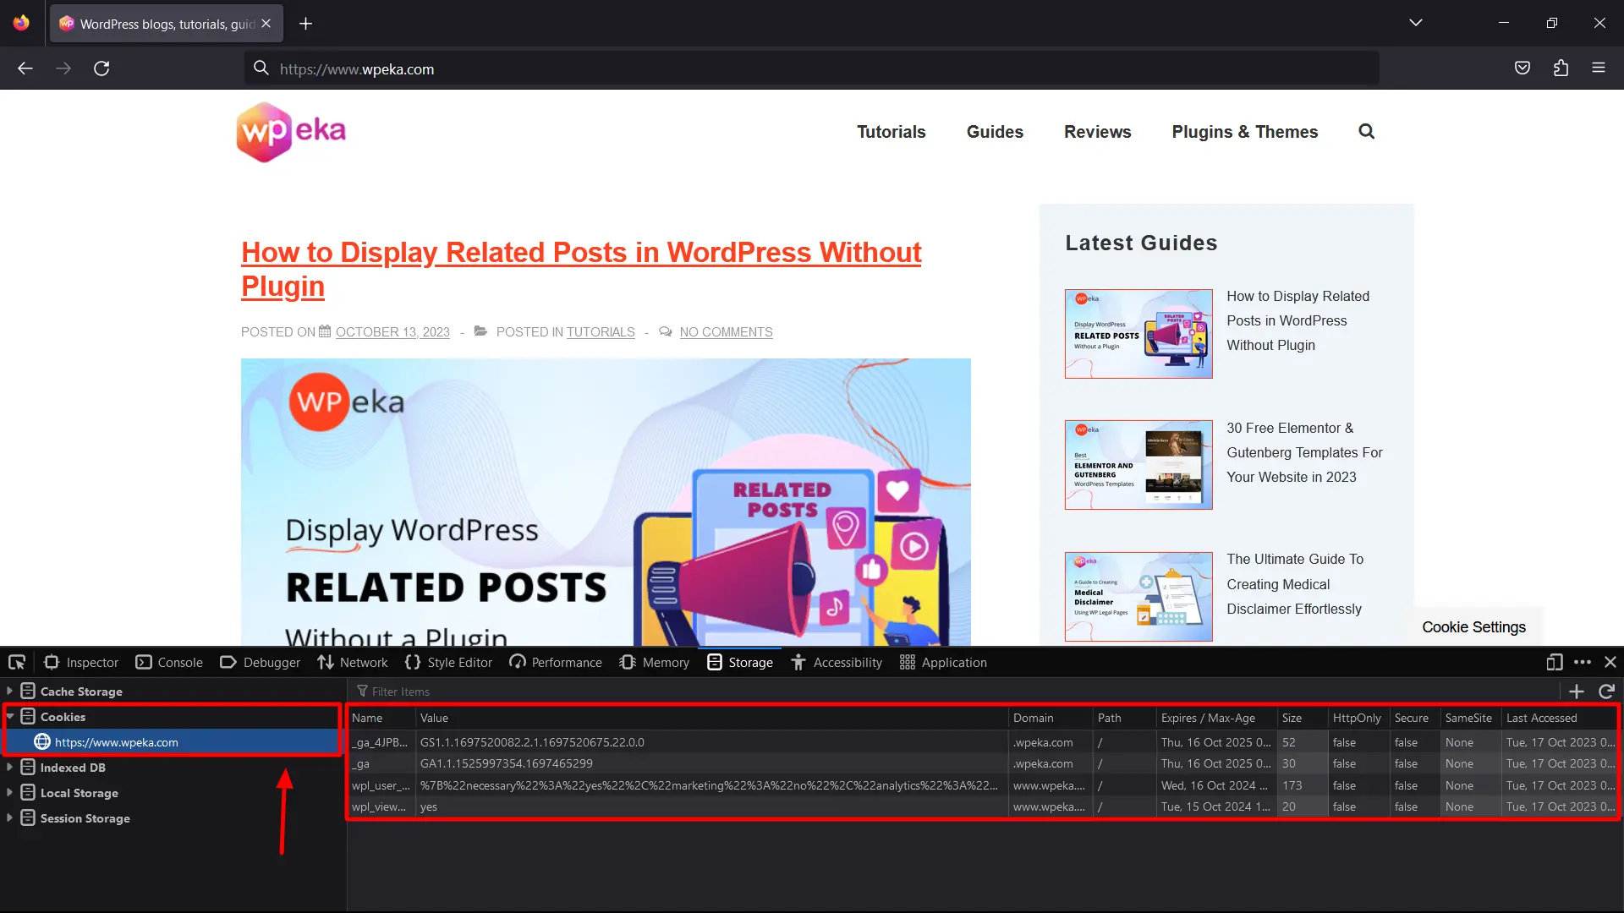Save page to Pocket
This screenshot has width=1624, height=913.
[x=1522, y=68]
